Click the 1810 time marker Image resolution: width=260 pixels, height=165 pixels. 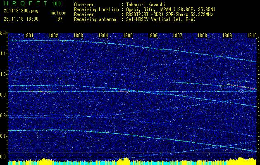(252, 35)
